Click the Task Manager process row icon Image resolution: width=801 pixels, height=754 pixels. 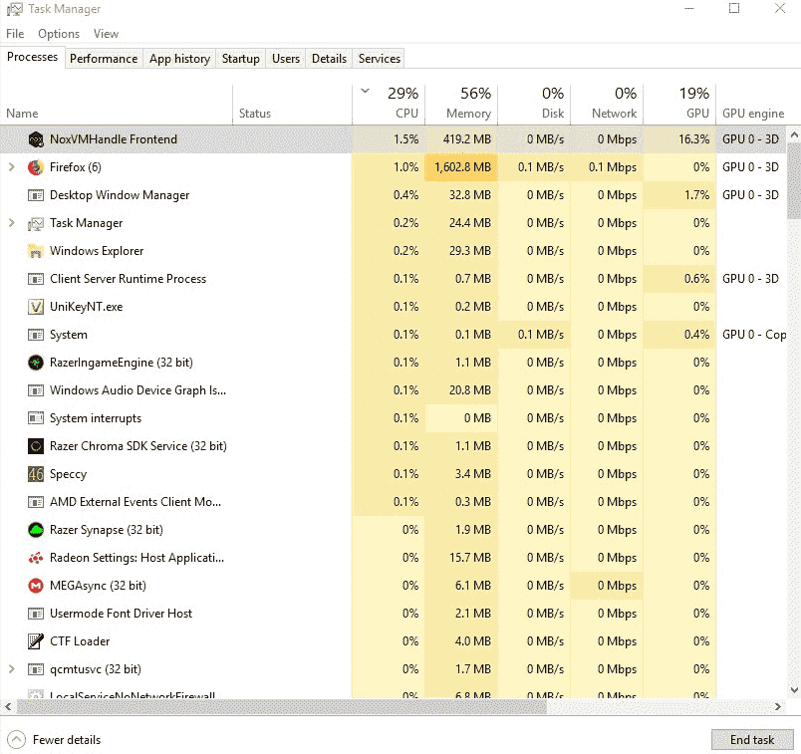click(36, 223)
